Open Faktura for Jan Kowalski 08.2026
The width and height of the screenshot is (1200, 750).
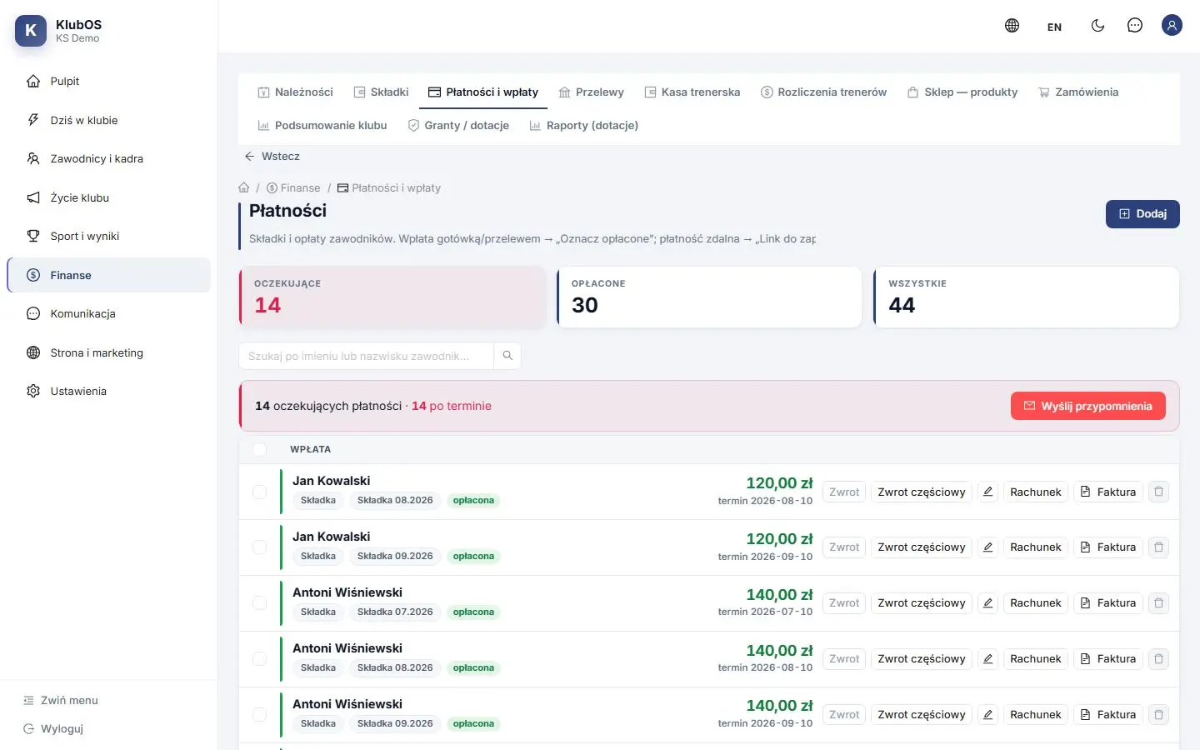coord(1108,492)
